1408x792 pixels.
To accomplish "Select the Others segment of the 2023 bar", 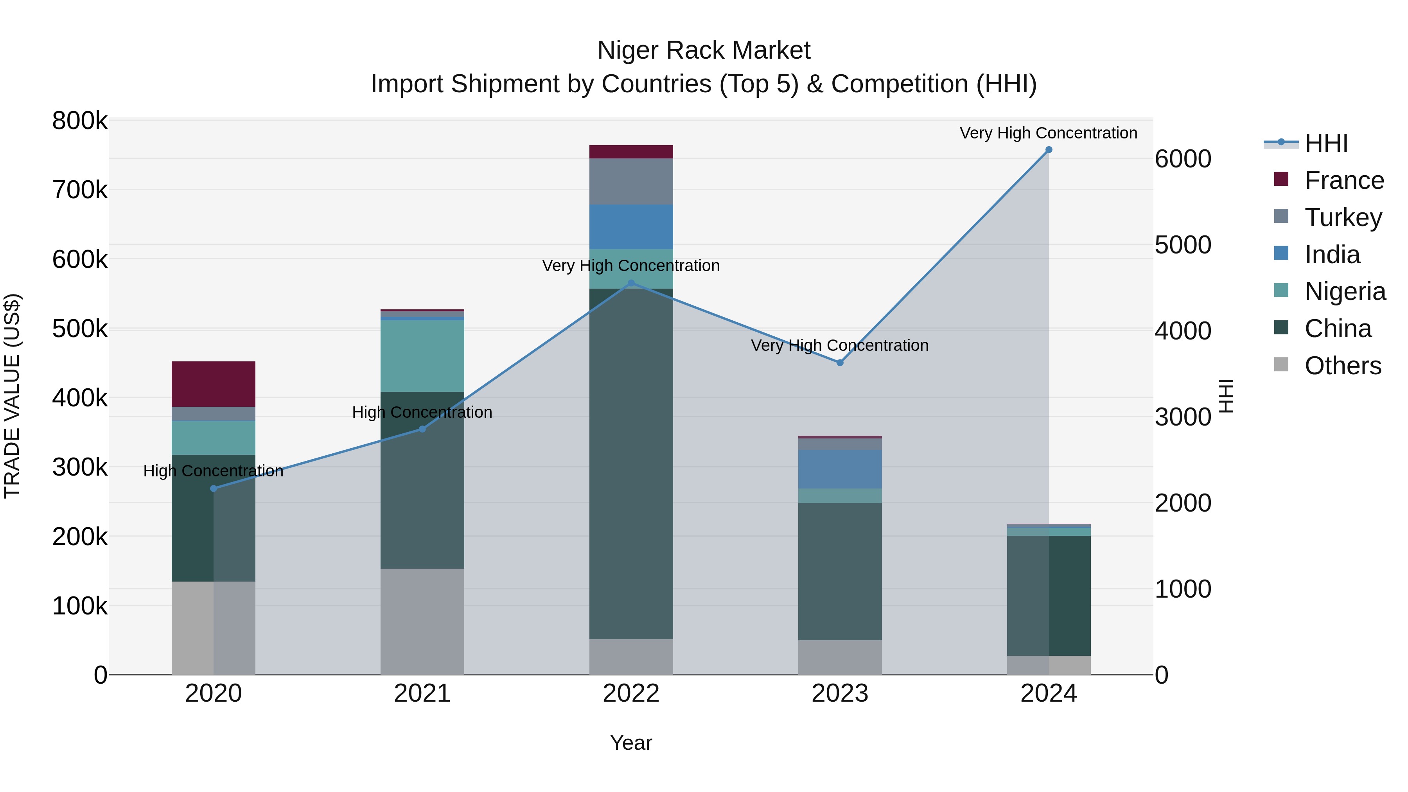I will pos(840,657).
